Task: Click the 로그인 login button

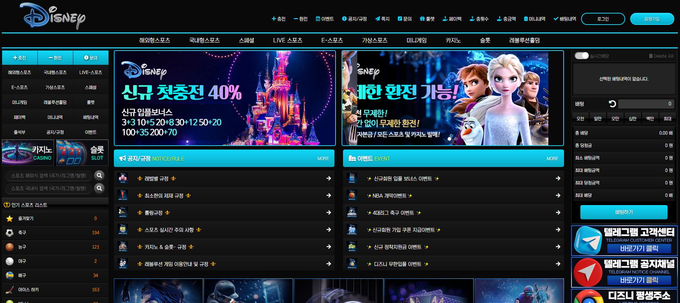Action: (x=603, y=19)
